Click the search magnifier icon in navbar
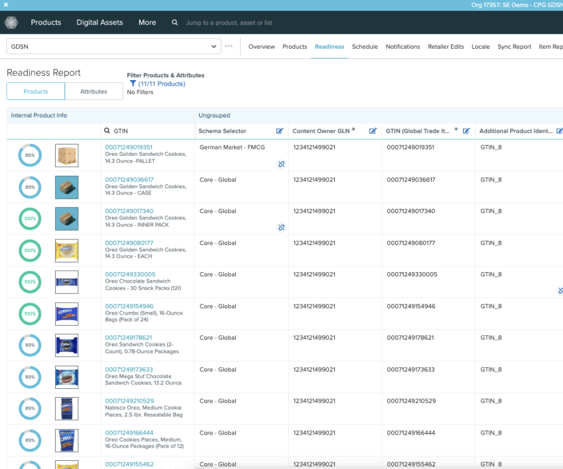This screenshot has width=563, height=469. pyautogui.click(x=175, y=23)
